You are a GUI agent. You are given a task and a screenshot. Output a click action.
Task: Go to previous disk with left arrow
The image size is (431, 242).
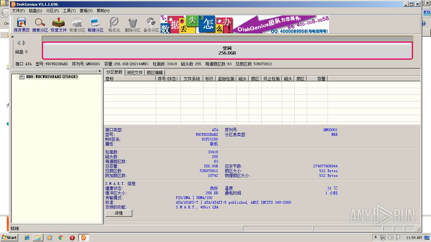pyautogui.click(x=19, y=43)
